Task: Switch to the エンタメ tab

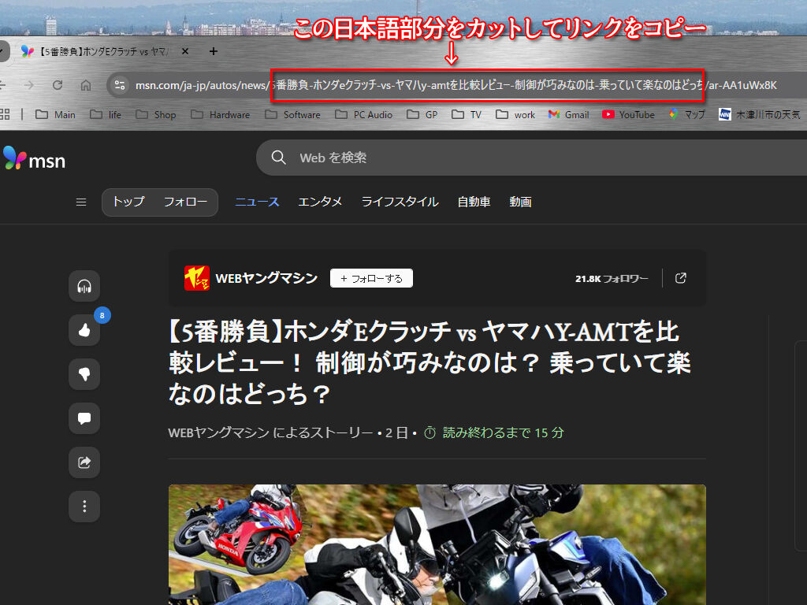Action: (x=320, y=202)
